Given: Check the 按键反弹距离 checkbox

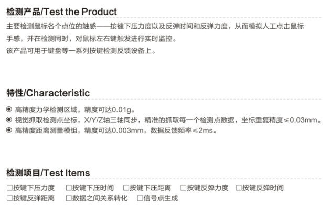Looking at the screenshot, I should [9, 198].
